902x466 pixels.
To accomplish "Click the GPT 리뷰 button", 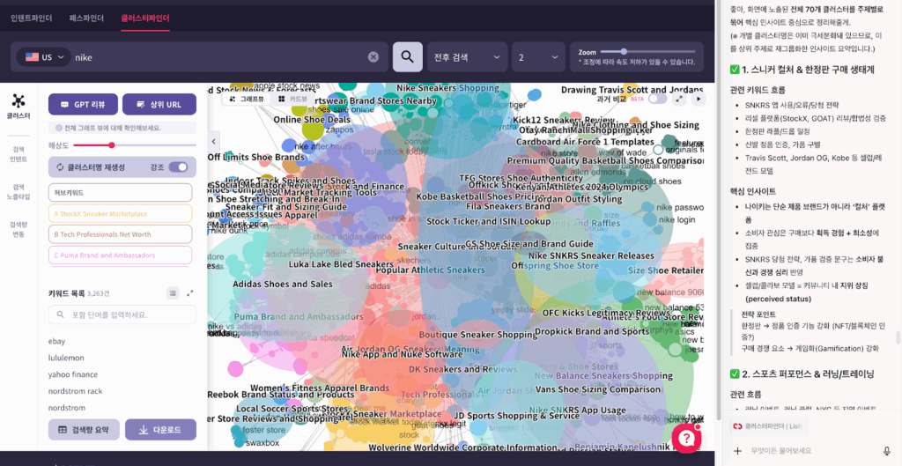I will [x=83, y=104].
